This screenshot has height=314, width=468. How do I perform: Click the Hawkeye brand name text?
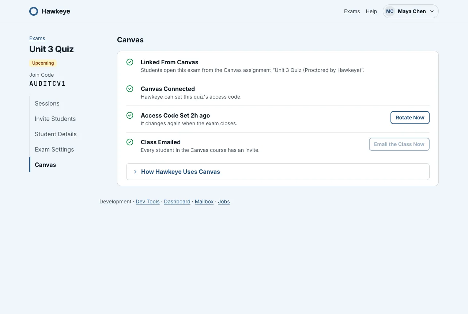point(56,11)
